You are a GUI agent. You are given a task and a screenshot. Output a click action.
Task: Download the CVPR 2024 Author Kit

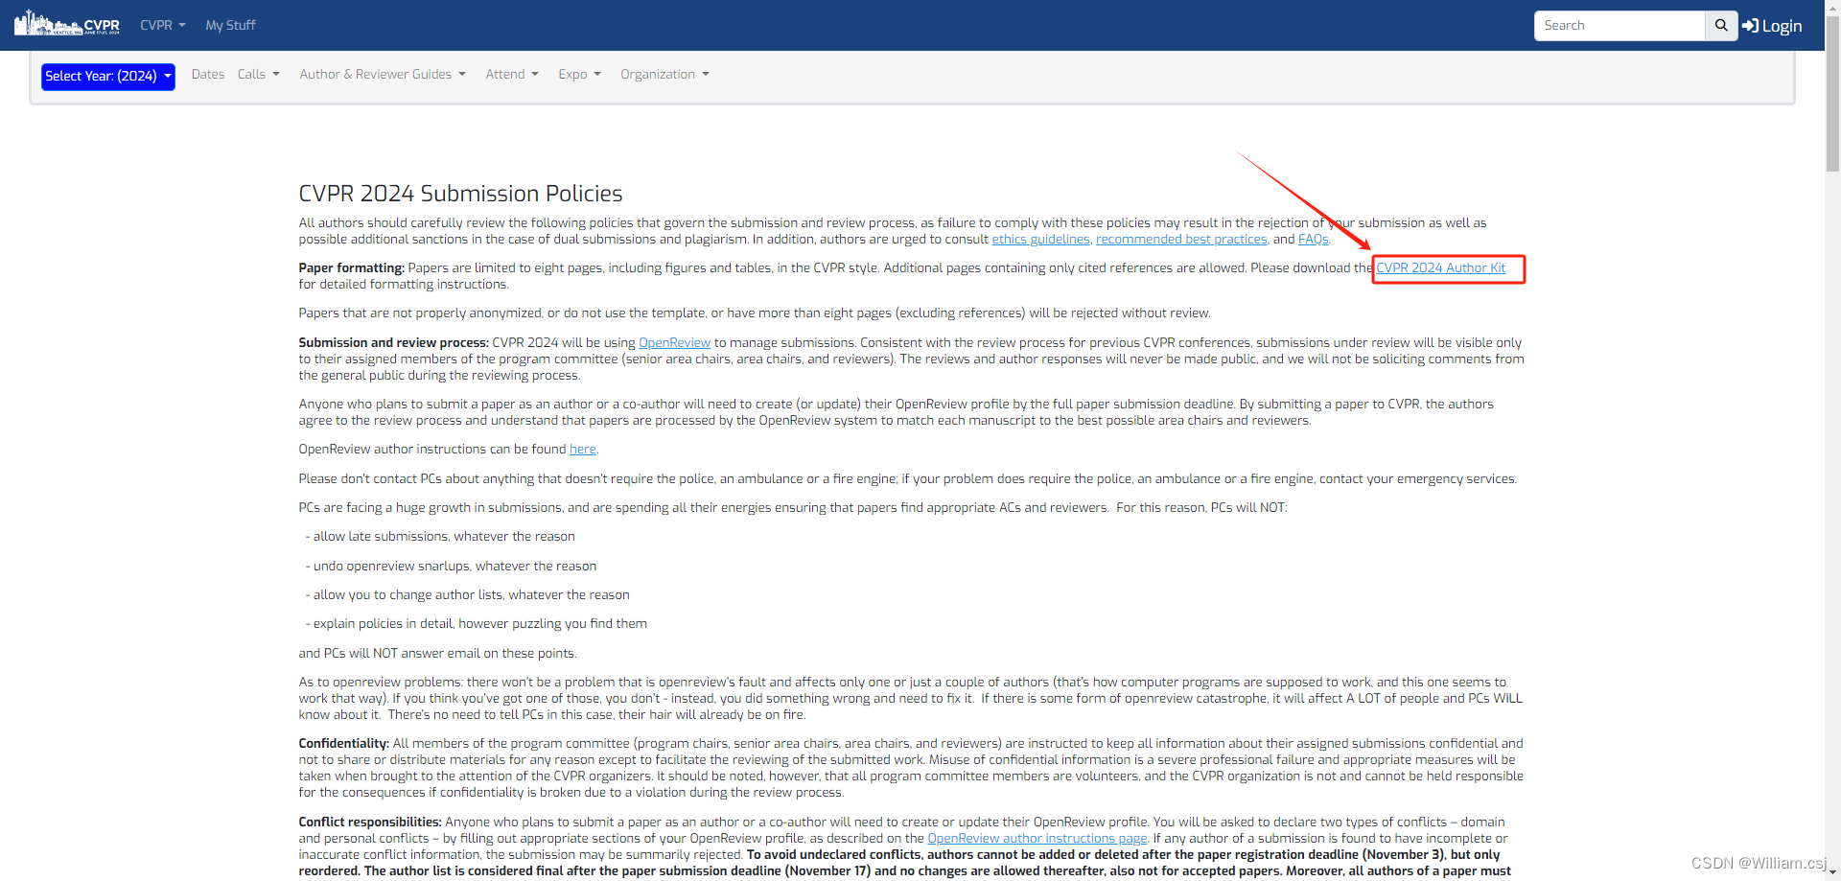[x=1440, y=268]
